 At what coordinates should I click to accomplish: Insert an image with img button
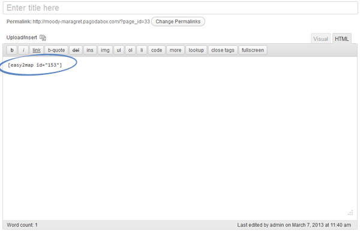tap(105, 50)
